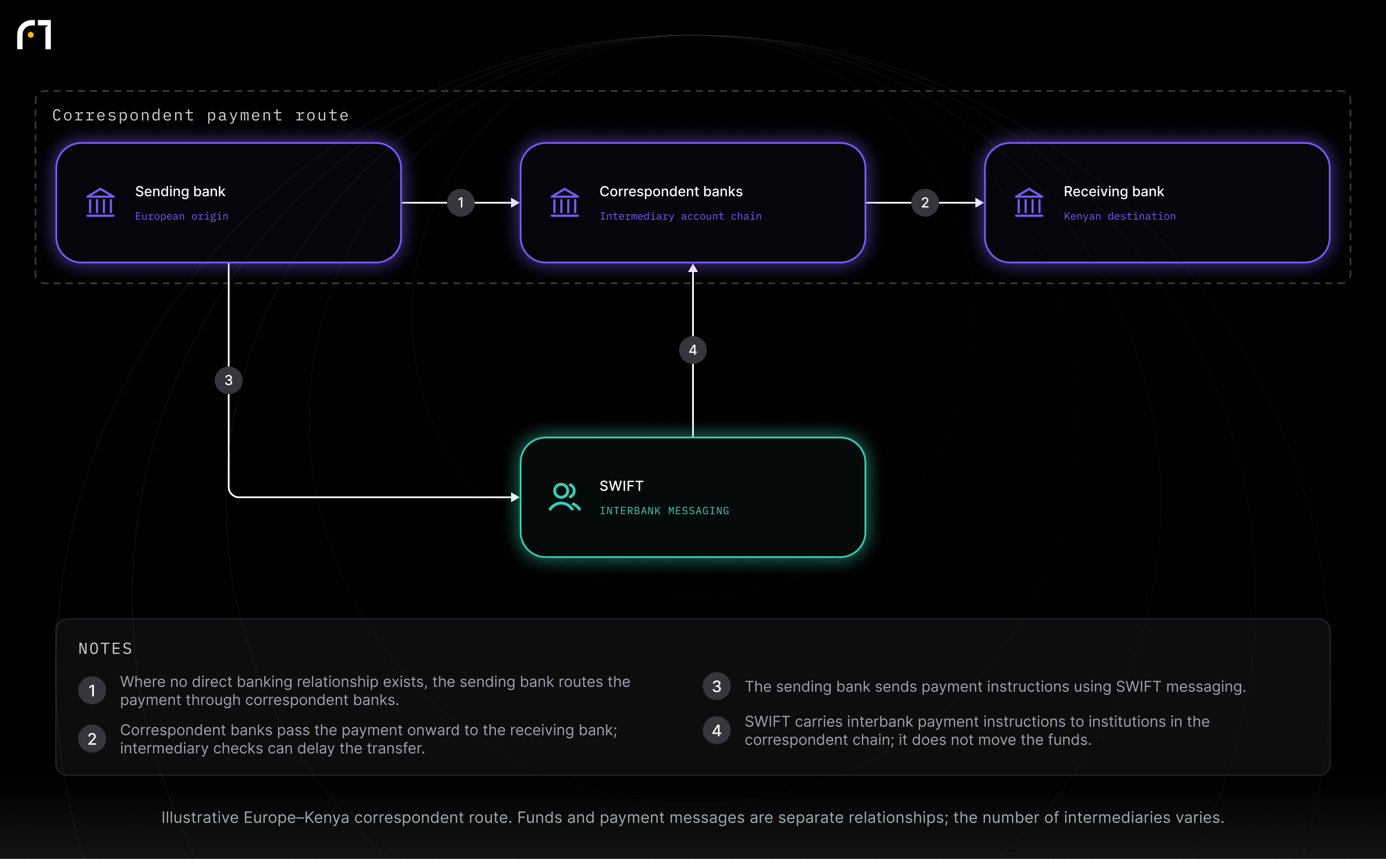Click the Correspondent payment route heading
The width and height of the screenshot is (1386, 859).
[x=201, y=115]
